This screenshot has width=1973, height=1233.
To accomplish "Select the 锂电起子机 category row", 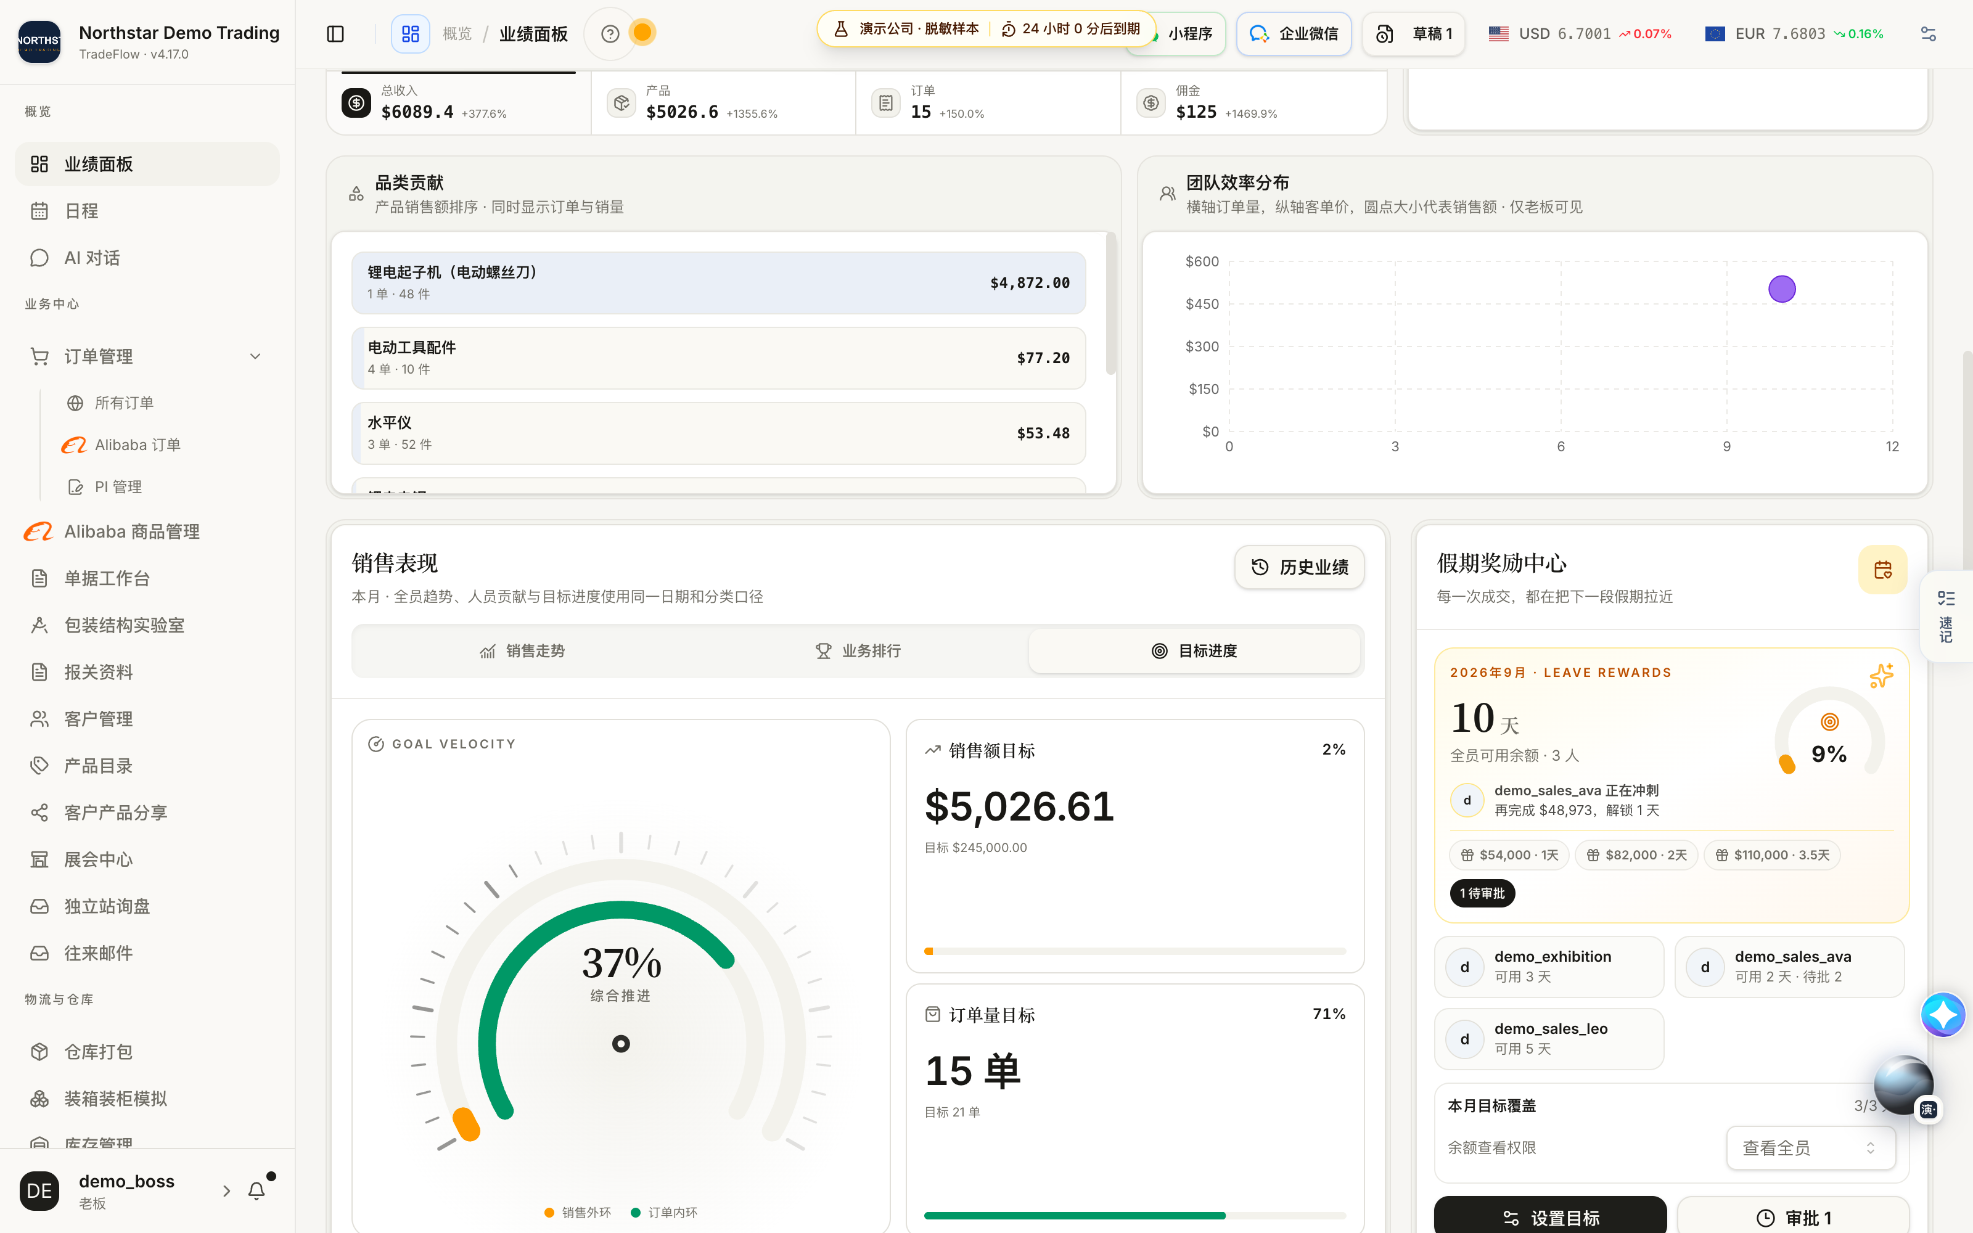I will click(718, 283).
